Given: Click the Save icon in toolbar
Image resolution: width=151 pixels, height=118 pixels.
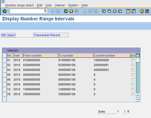Looking at the screenshot, I should click(x=58, y=11).
